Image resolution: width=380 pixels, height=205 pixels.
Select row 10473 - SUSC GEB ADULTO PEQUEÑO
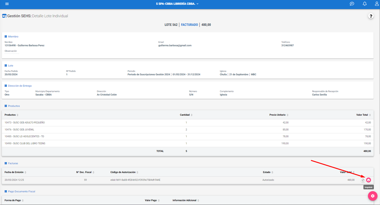(188, 123)
